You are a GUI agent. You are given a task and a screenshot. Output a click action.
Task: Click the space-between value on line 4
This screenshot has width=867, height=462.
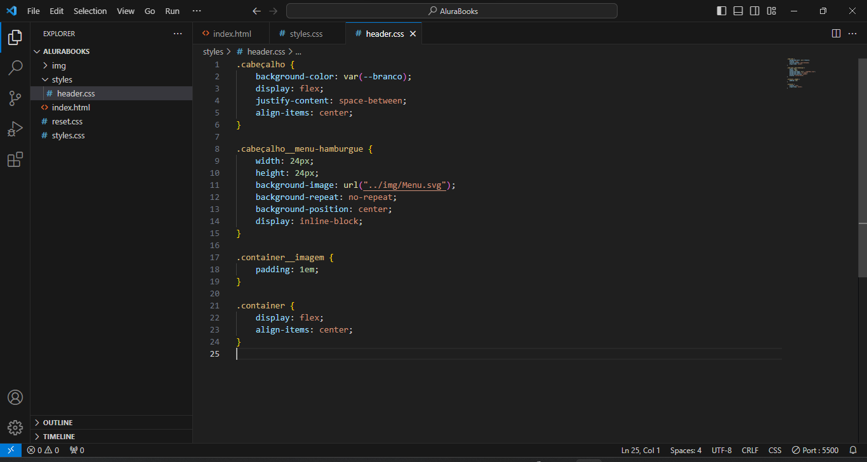370,100
